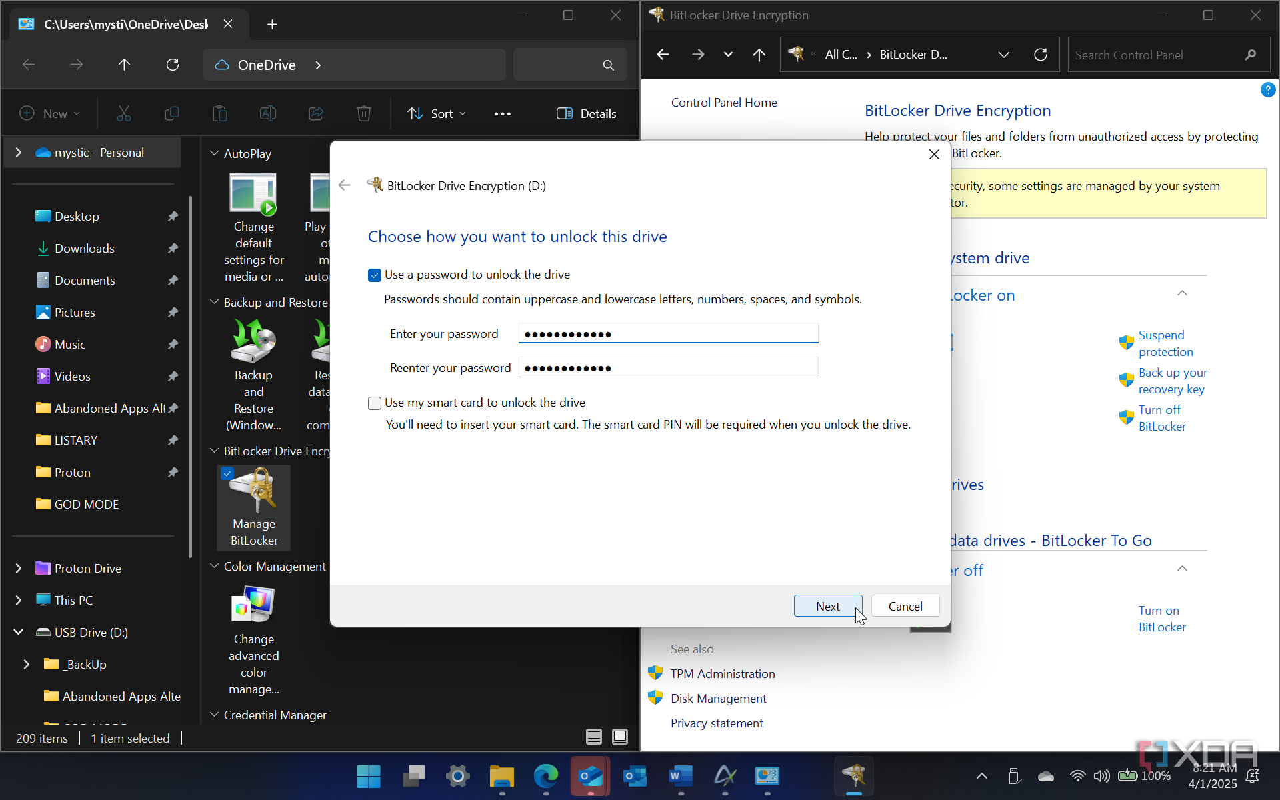1280x800 pixels.
Task: Open Privacy statement link
Action: [x=717, y=723]
